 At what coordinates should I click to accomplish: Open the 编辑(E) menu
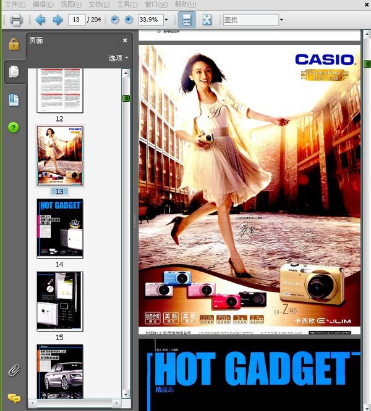pyautogui.click(x=43, y=4)
